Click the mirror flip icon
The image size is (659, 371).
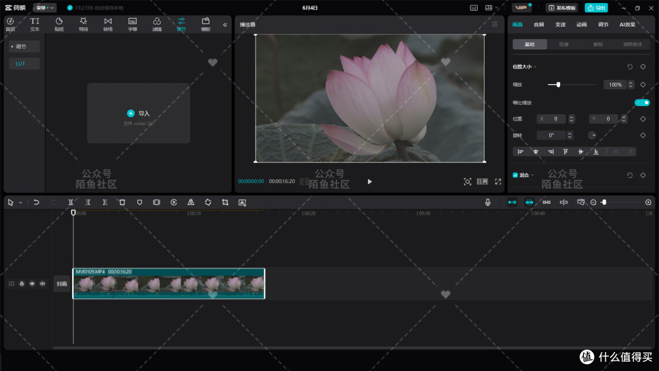pos(191,202)
